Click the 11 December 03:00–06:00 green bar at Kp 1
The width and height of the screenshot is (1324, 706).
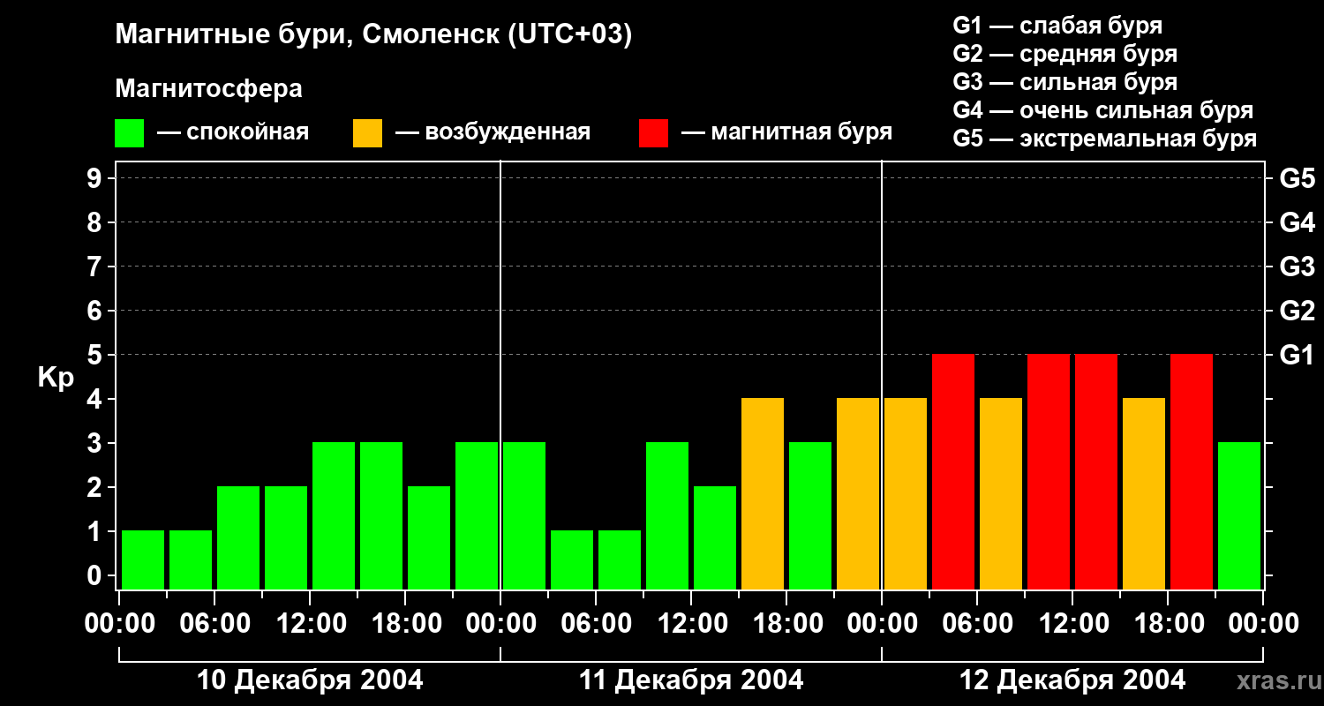pyautogui.click(x=572, y=560)
